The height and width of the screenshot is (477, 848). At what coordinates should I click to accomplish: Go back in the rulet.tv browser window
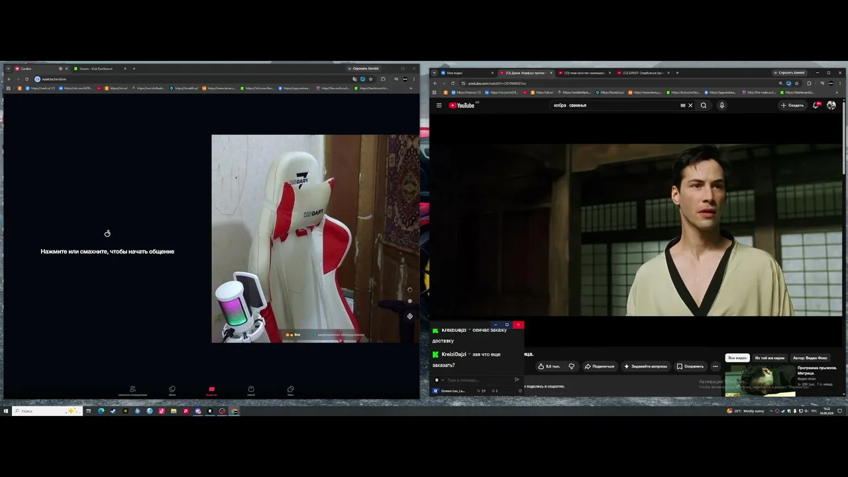pos(9,79)
